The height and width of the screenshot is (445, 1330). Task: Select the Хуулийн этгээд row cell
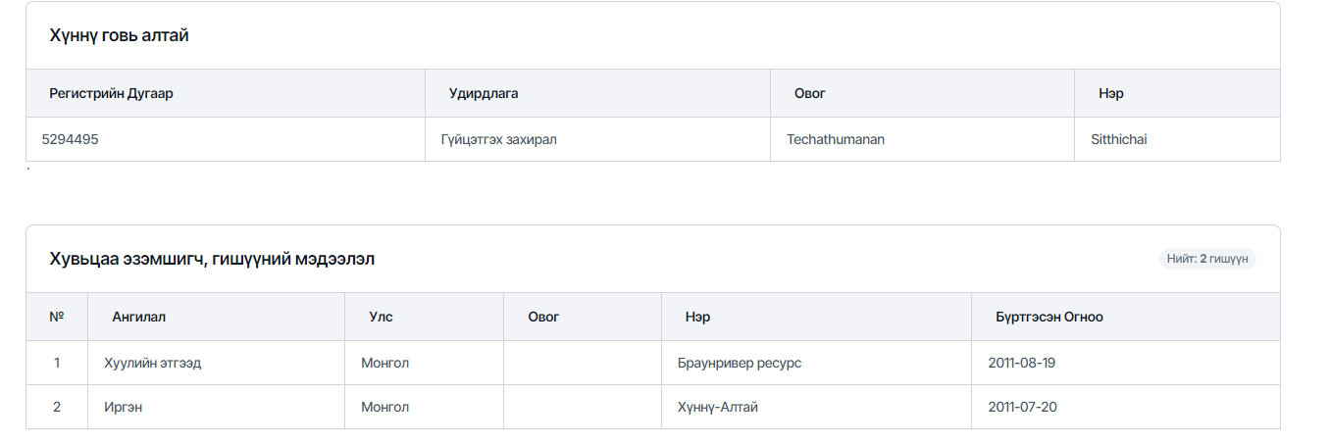(x=152, y=363)
